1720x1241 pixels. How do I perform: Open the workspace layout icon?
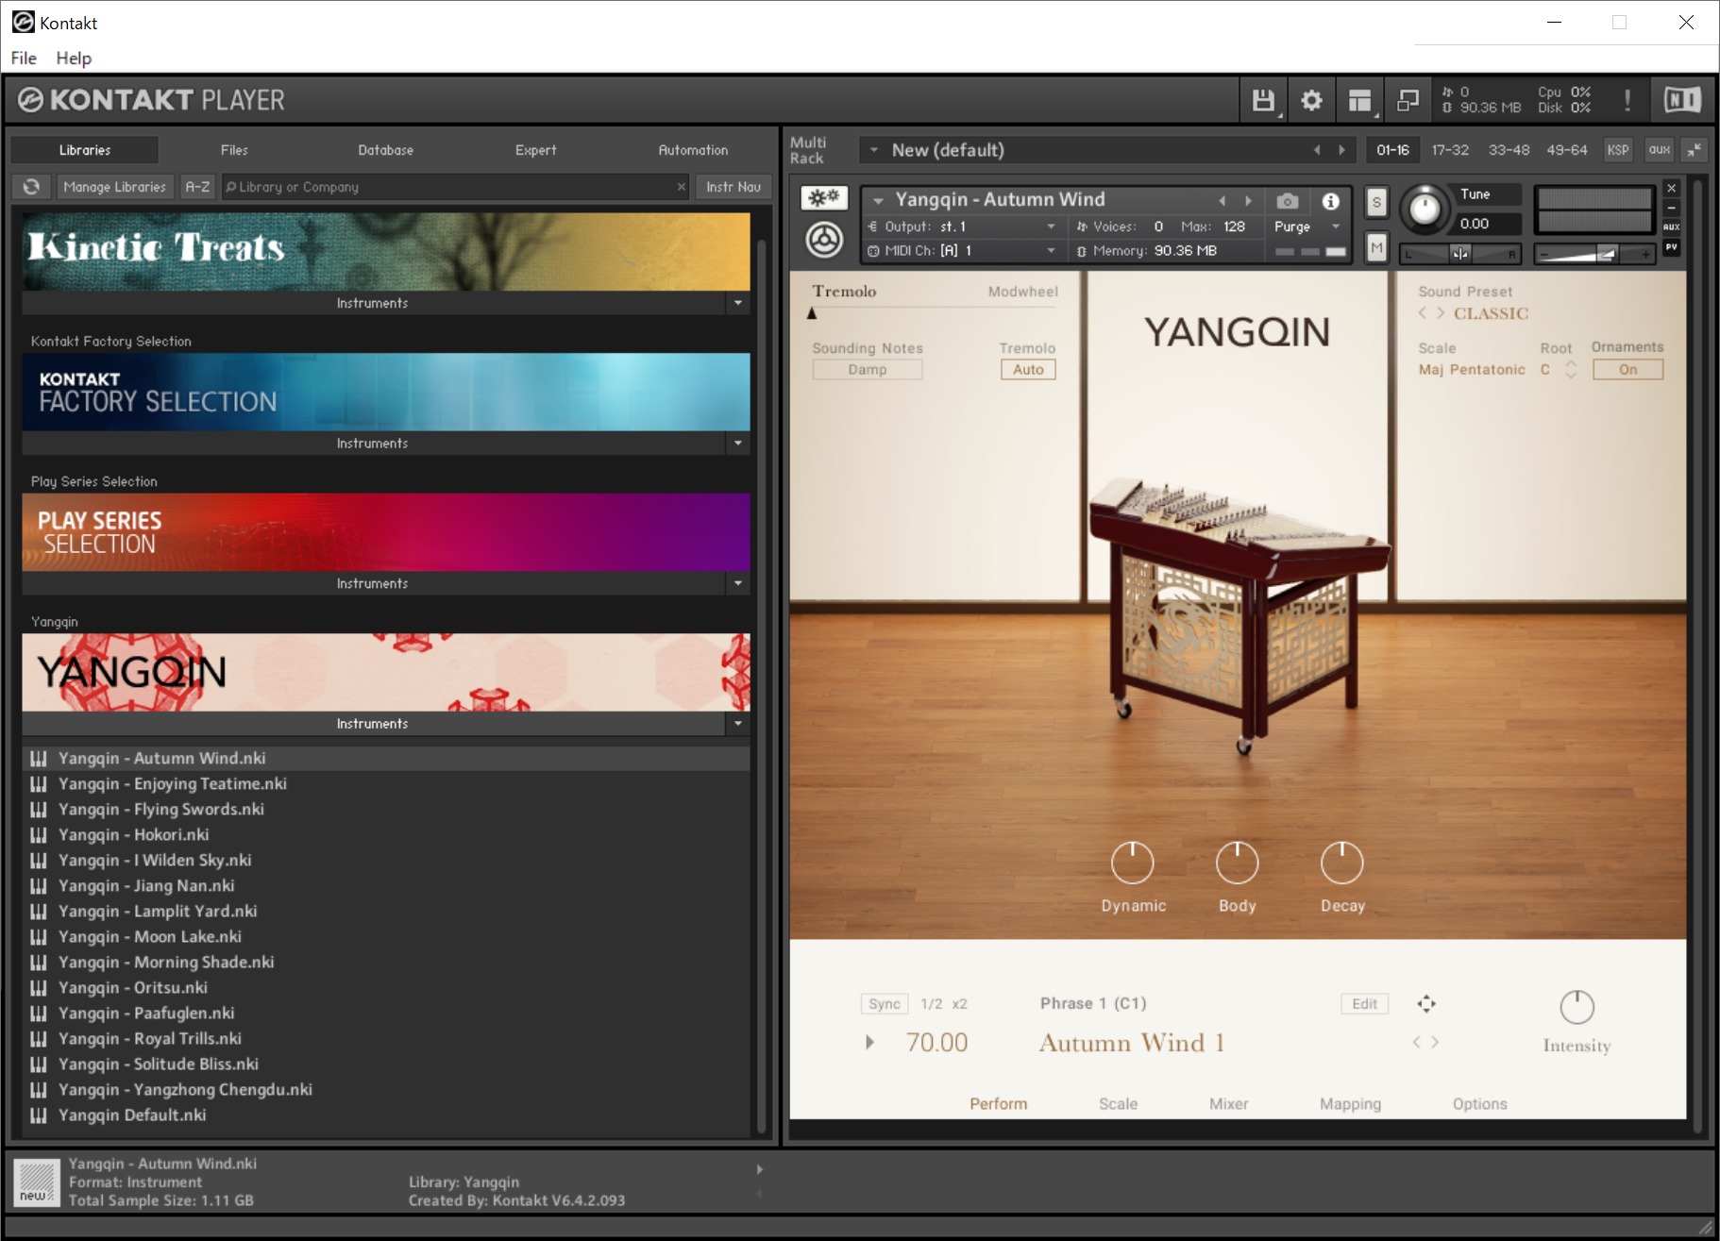click(x=1359, y=100)
